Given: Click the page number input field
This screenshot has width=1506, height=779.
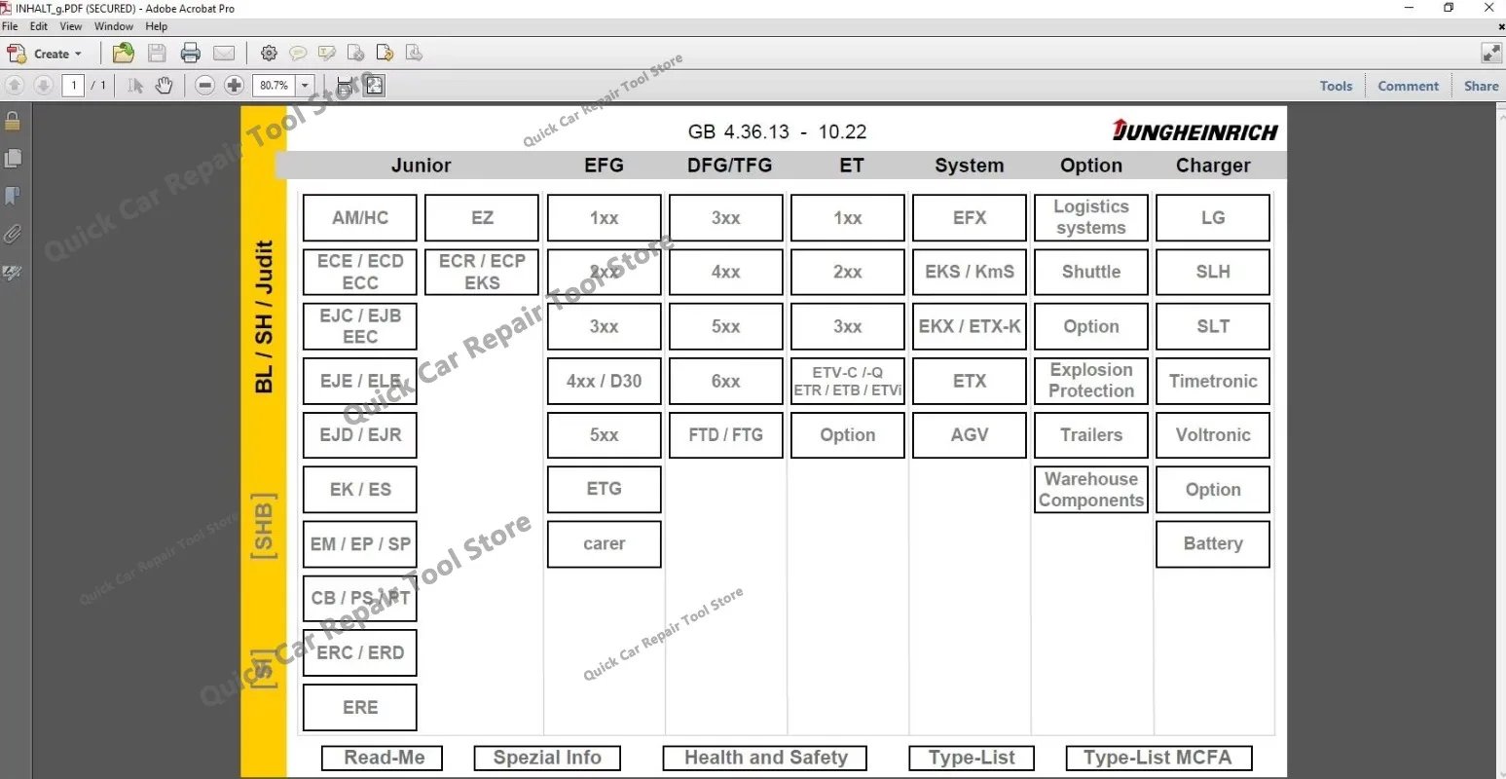Looking at the screenshot, I should [x=73, y=86].
